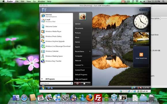The height and width of the screenshot is (104, 167).
Task: Open the Recycle Bin on Vista desktop
Action: (44, 10)
